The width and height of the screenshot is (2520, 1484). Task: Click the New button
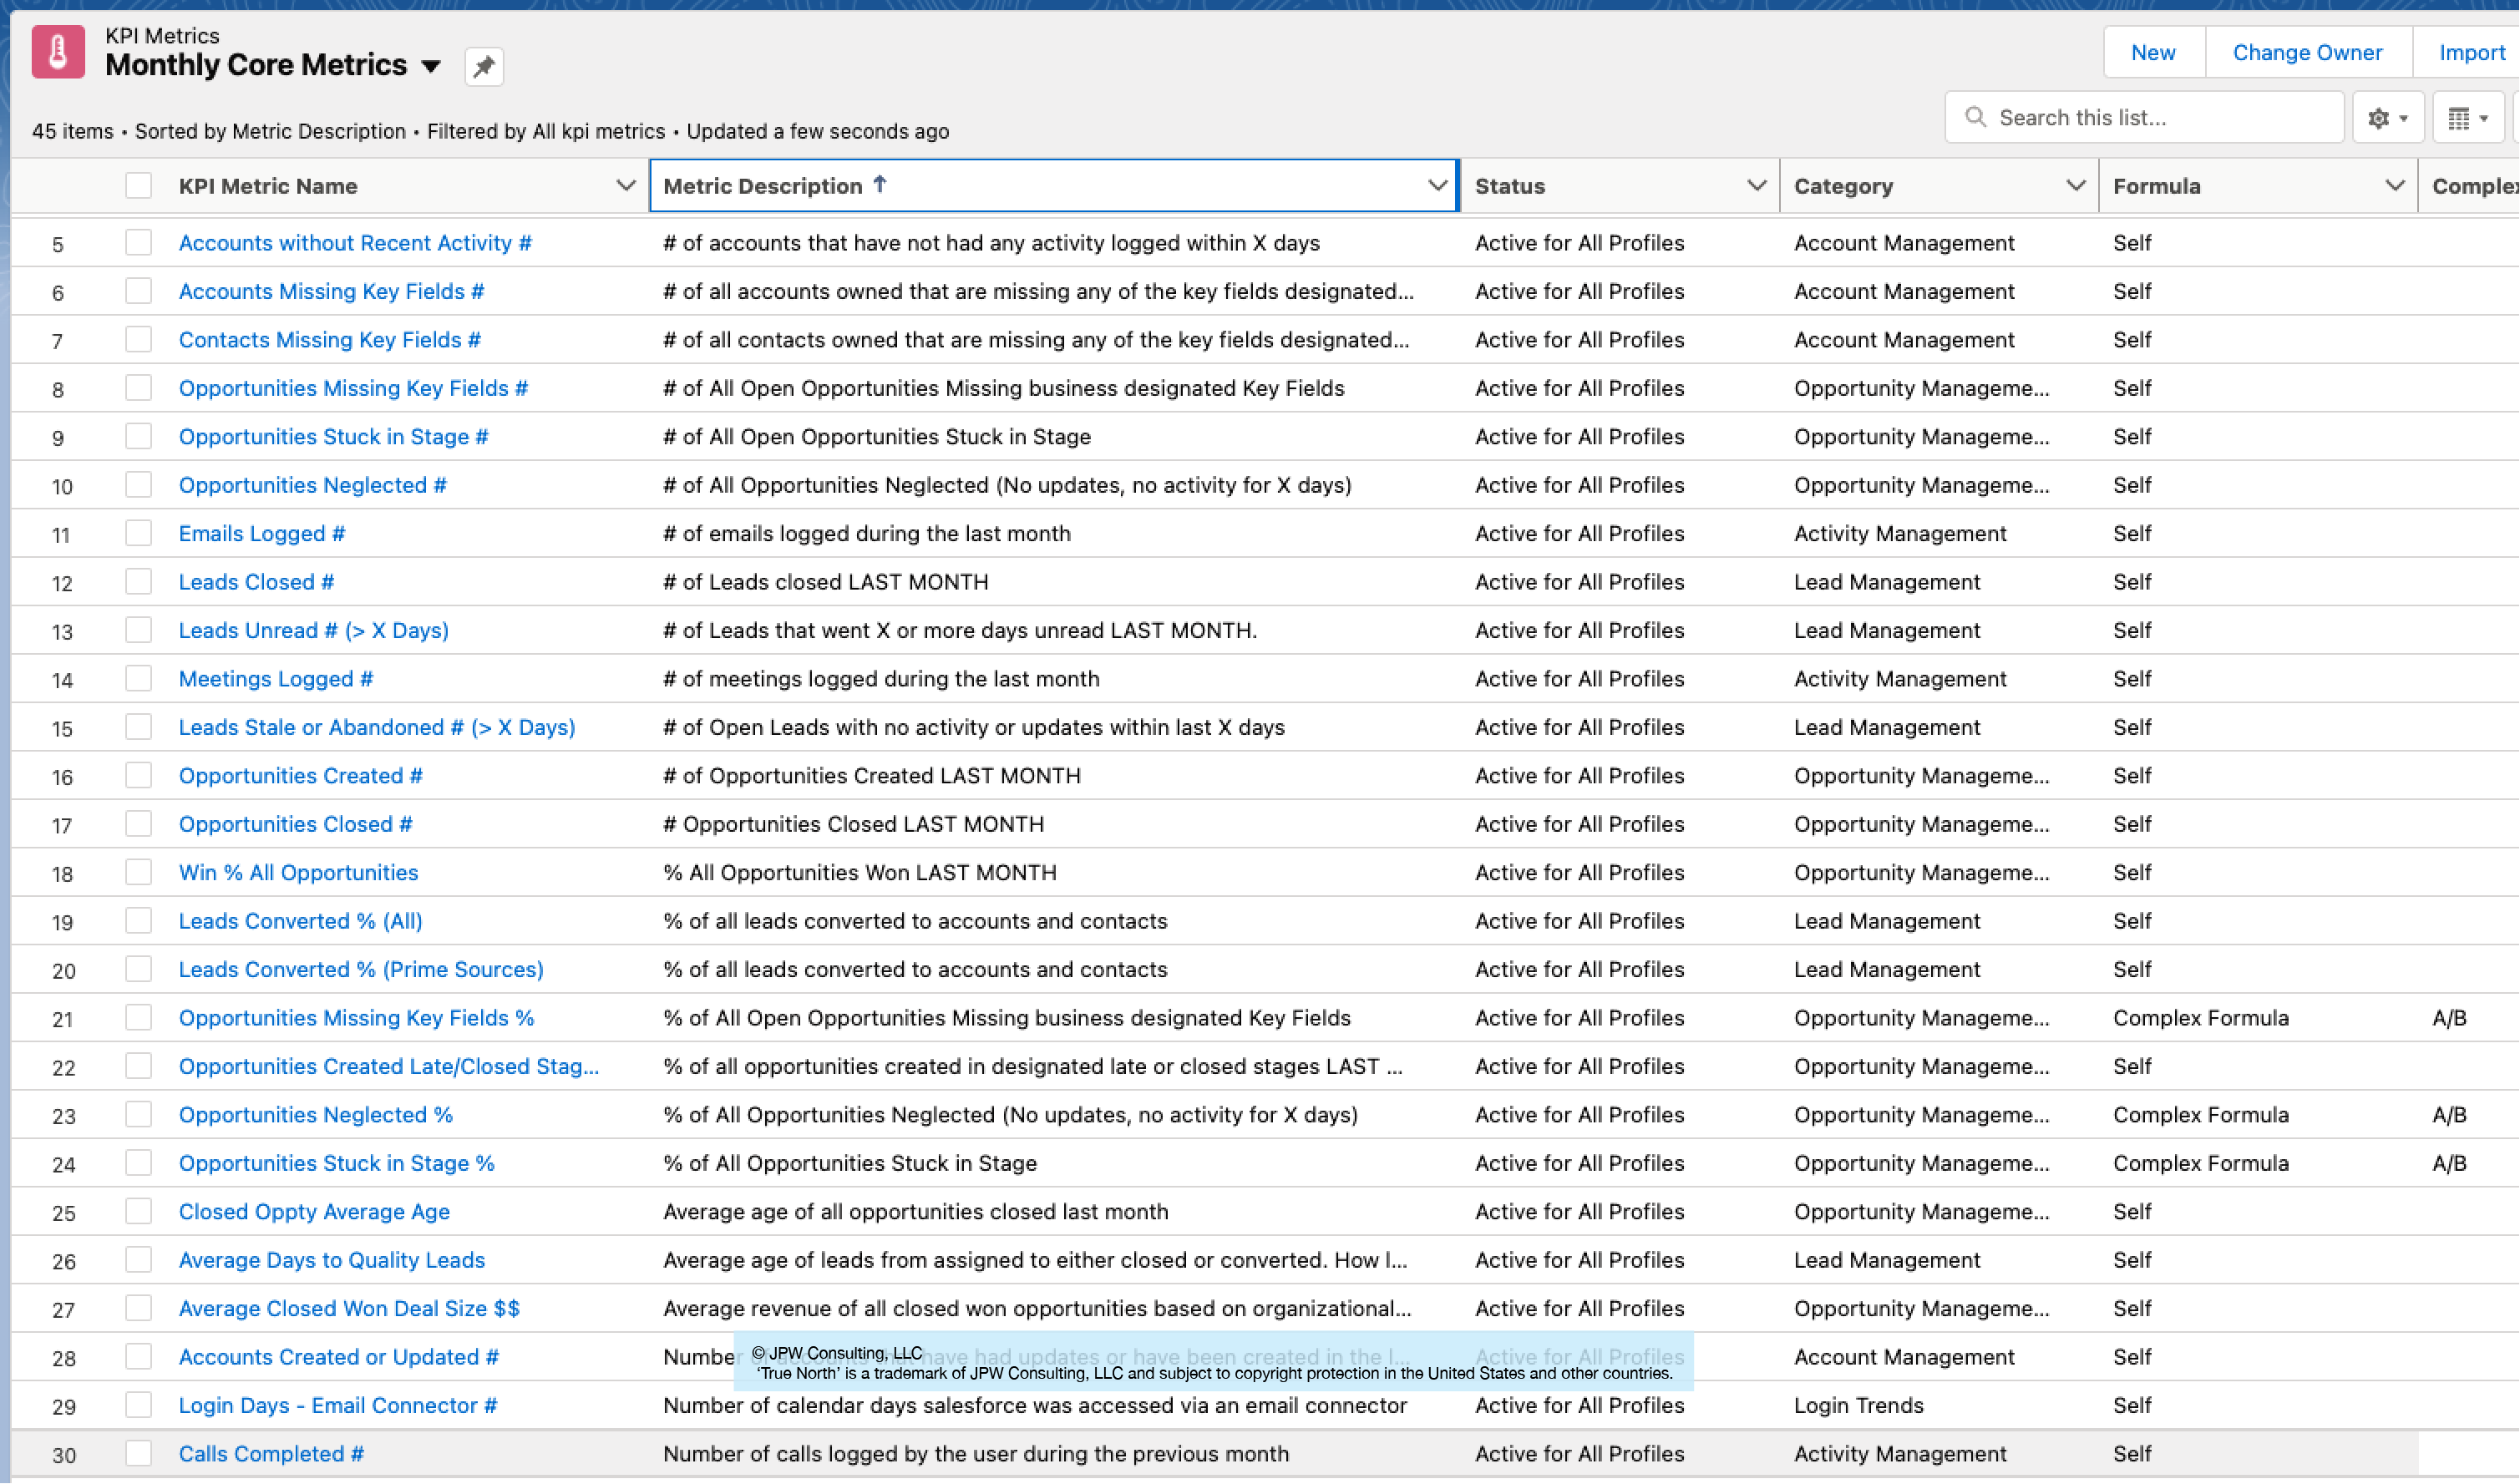coord(2154,52)
